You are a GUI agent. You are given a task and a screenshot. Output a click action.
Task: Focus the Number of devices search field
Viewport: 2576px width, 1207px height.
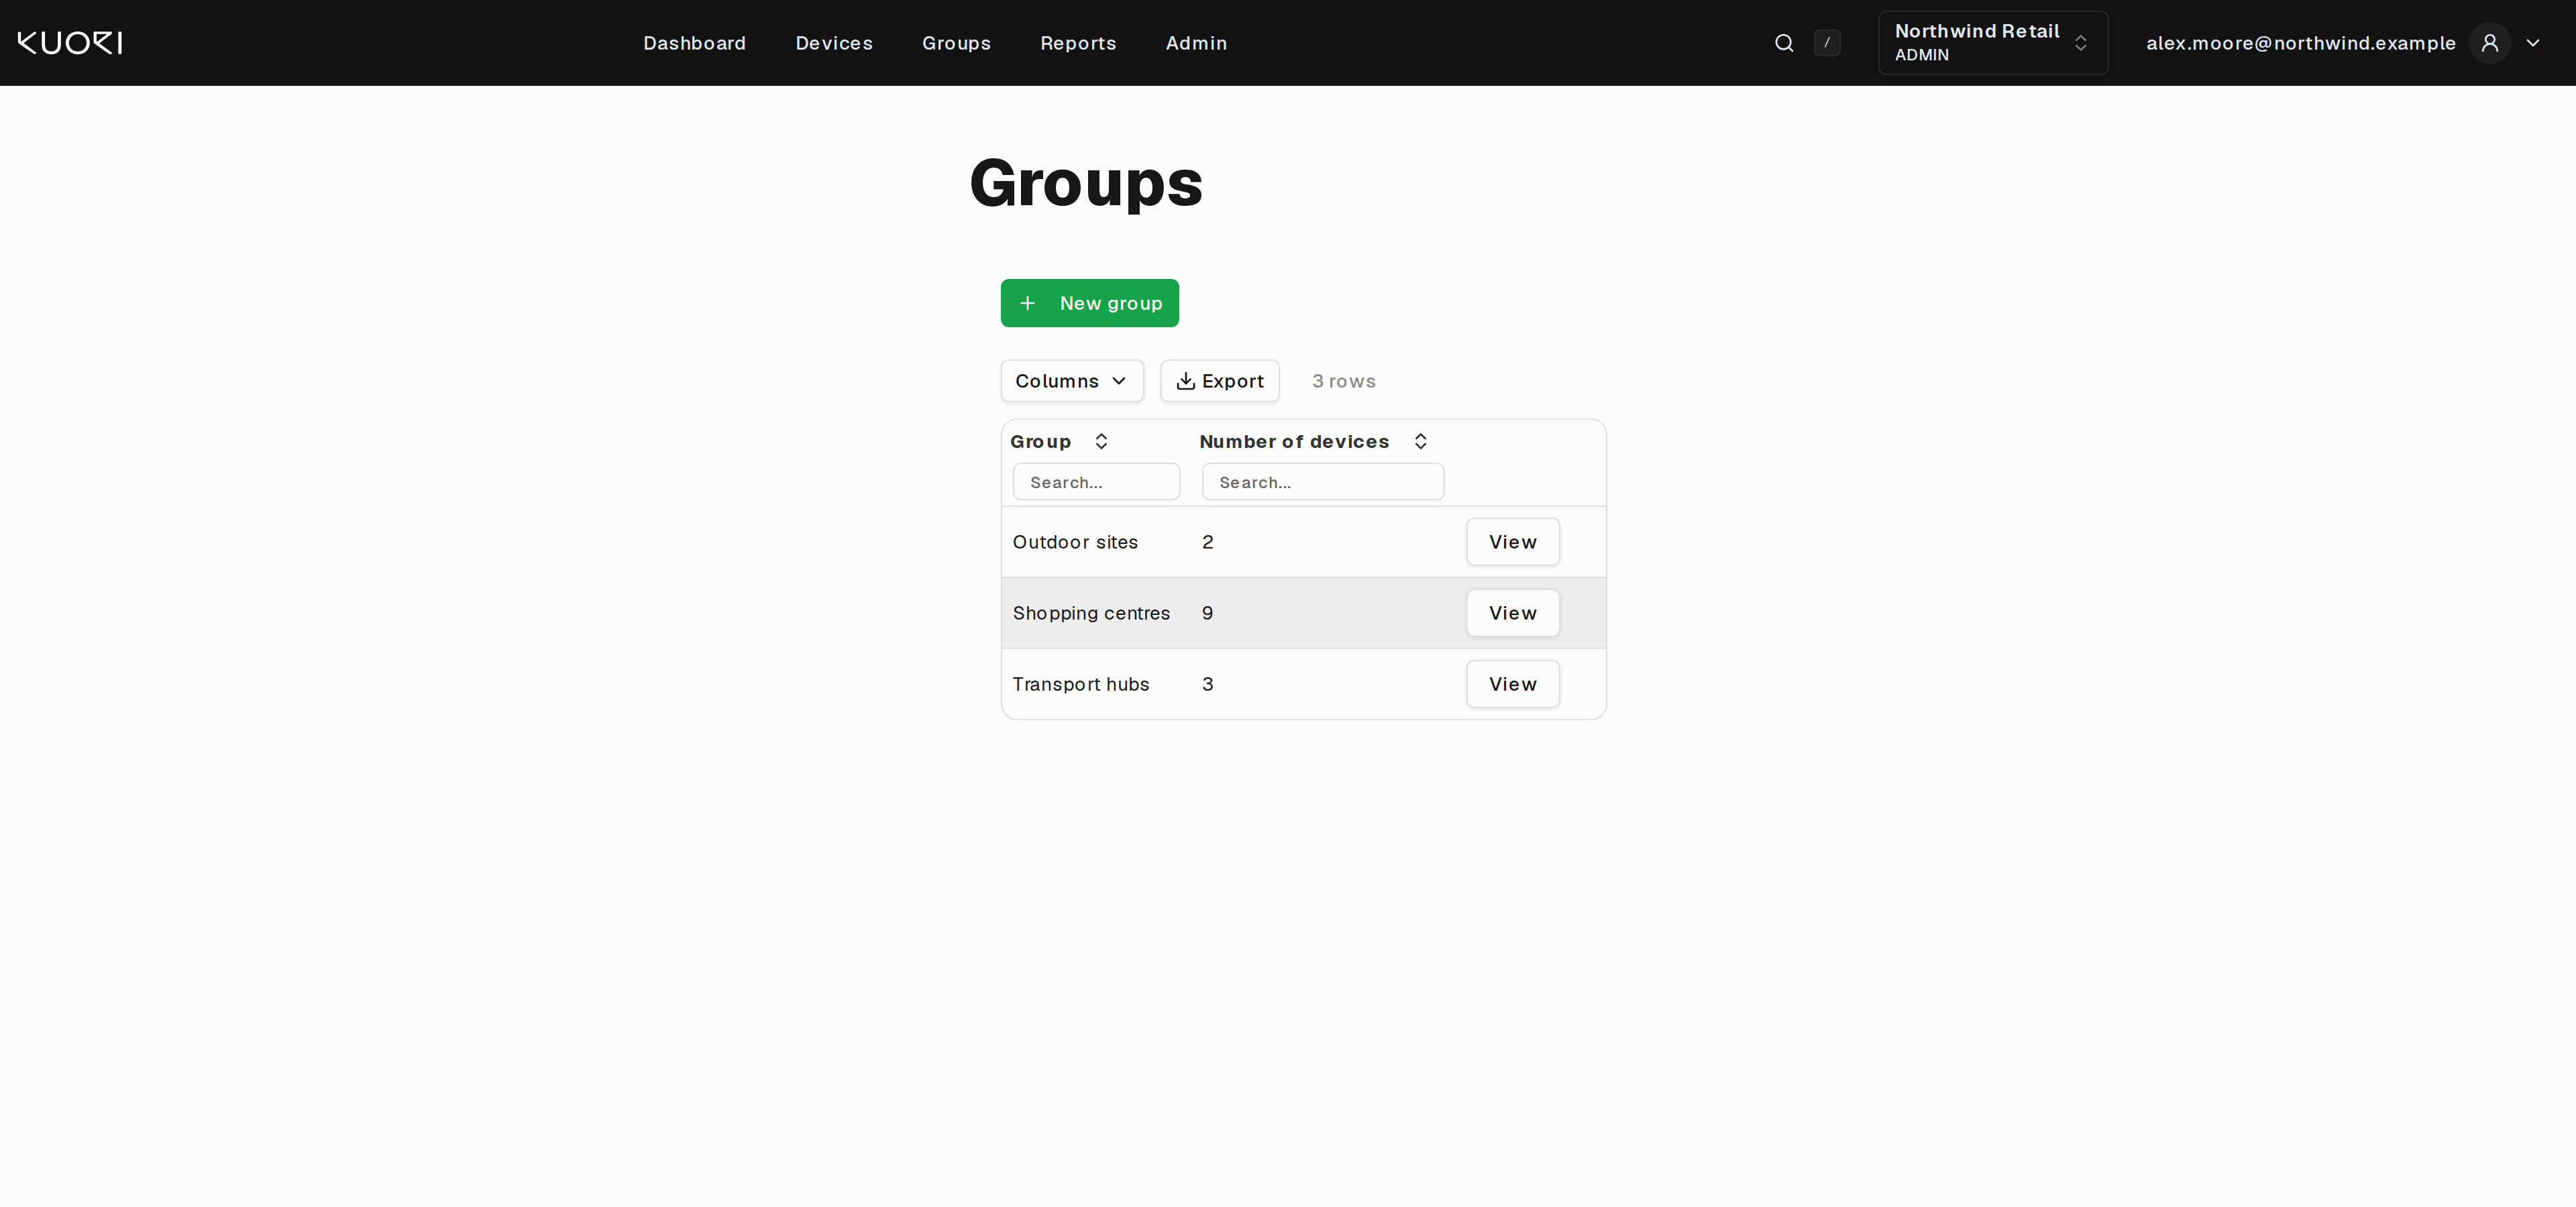point(1323,481)
